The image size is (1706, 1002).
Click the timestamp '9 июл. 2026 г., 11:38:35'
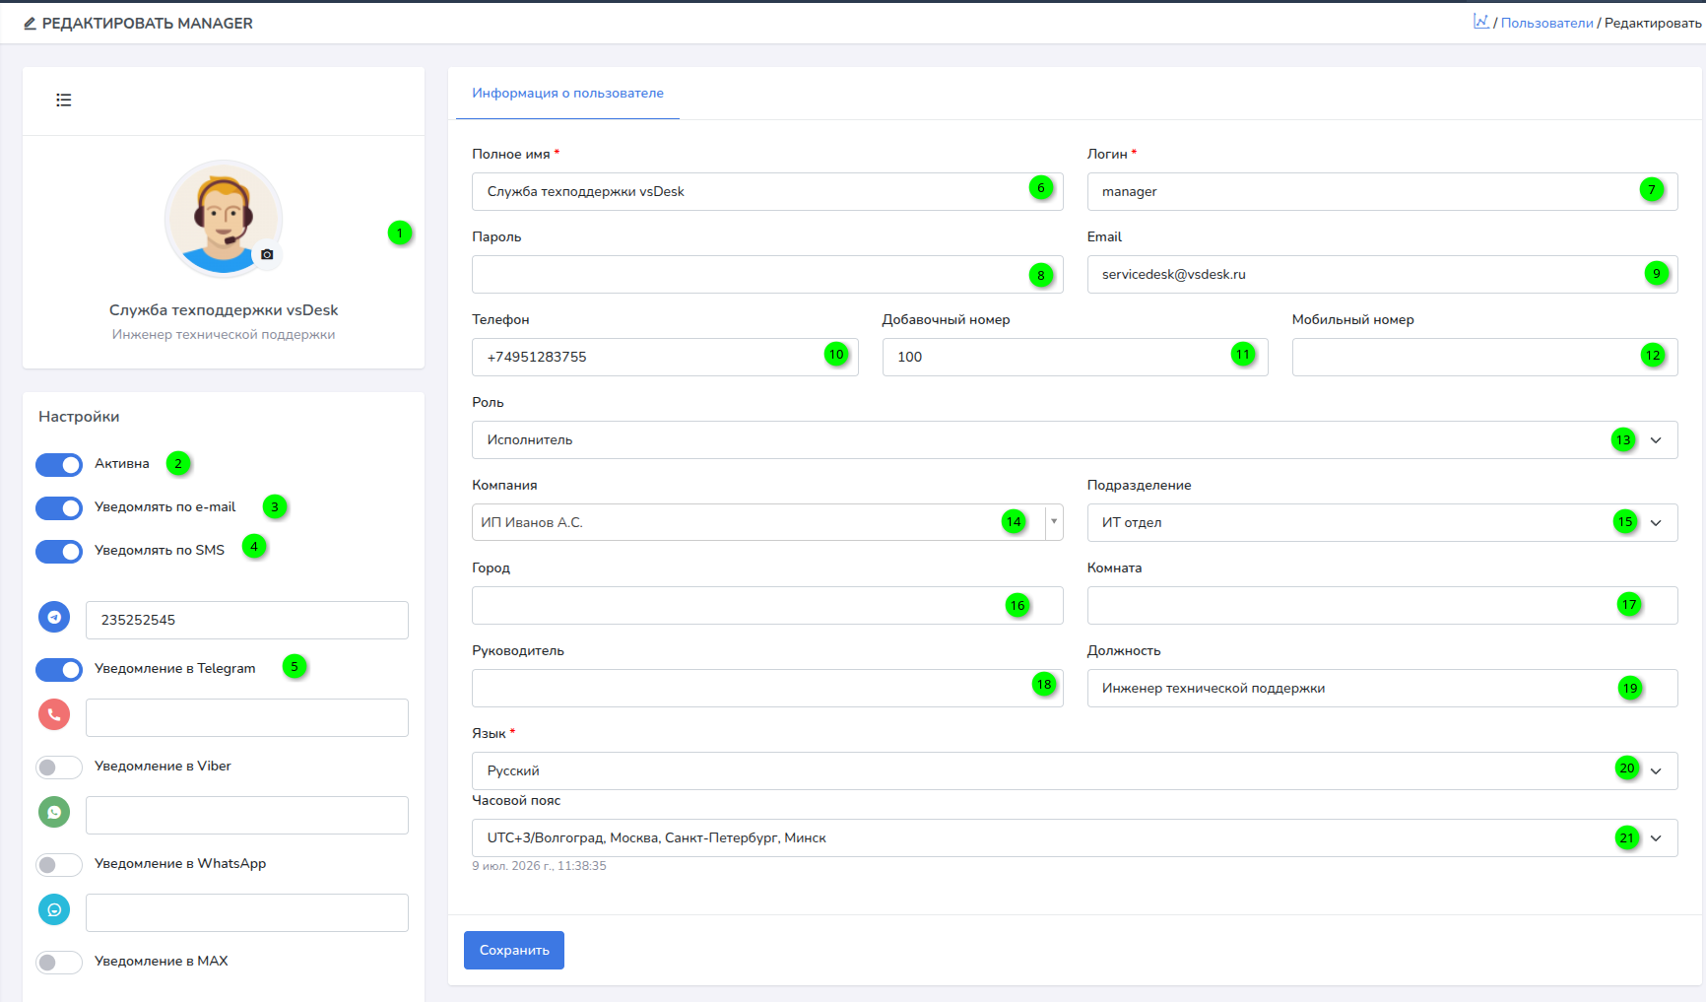539,866
